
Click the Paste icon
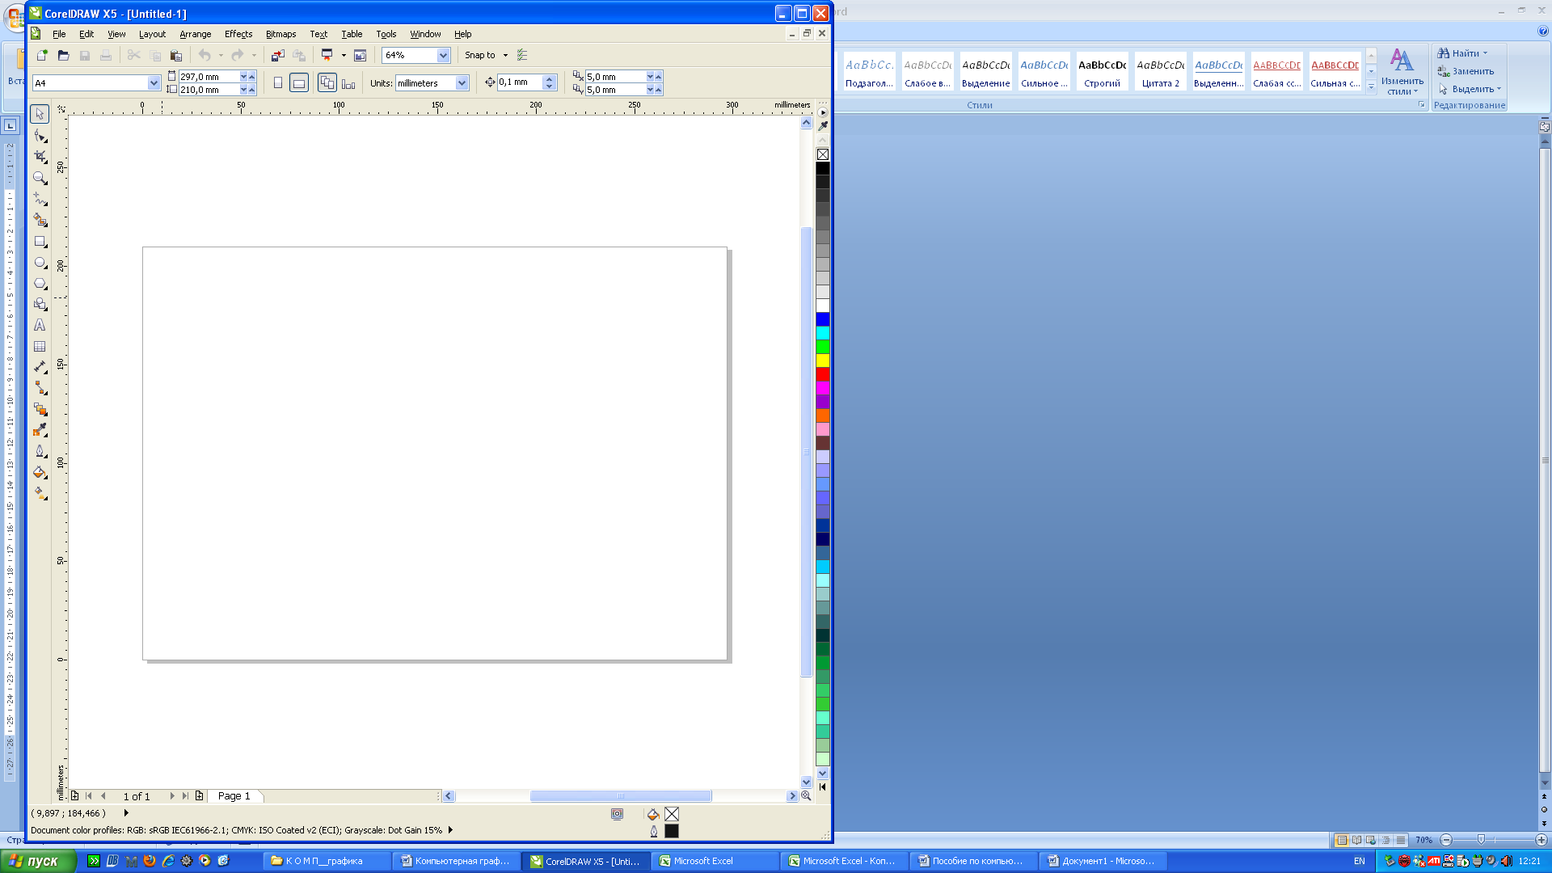coord(176,55)
